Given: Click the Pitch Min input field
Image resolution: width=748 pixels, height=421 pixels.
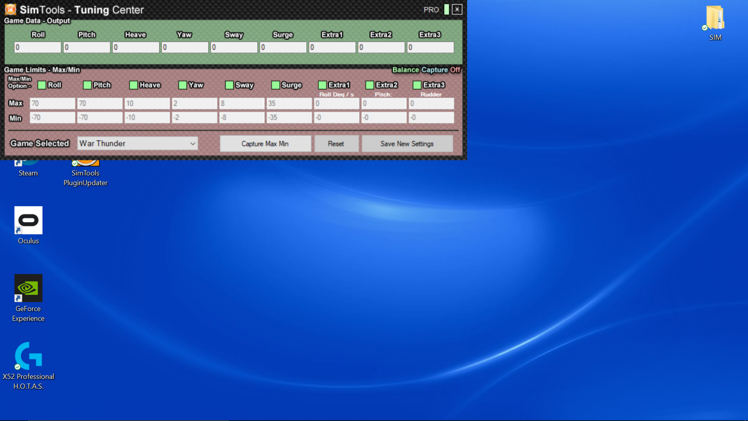Looking at the screenshot, I should [100, 117].
